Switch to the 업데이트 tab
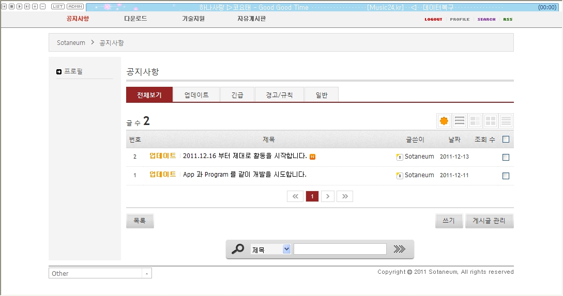The width and height of the screenshot is (563, 296). coord(196,95)
